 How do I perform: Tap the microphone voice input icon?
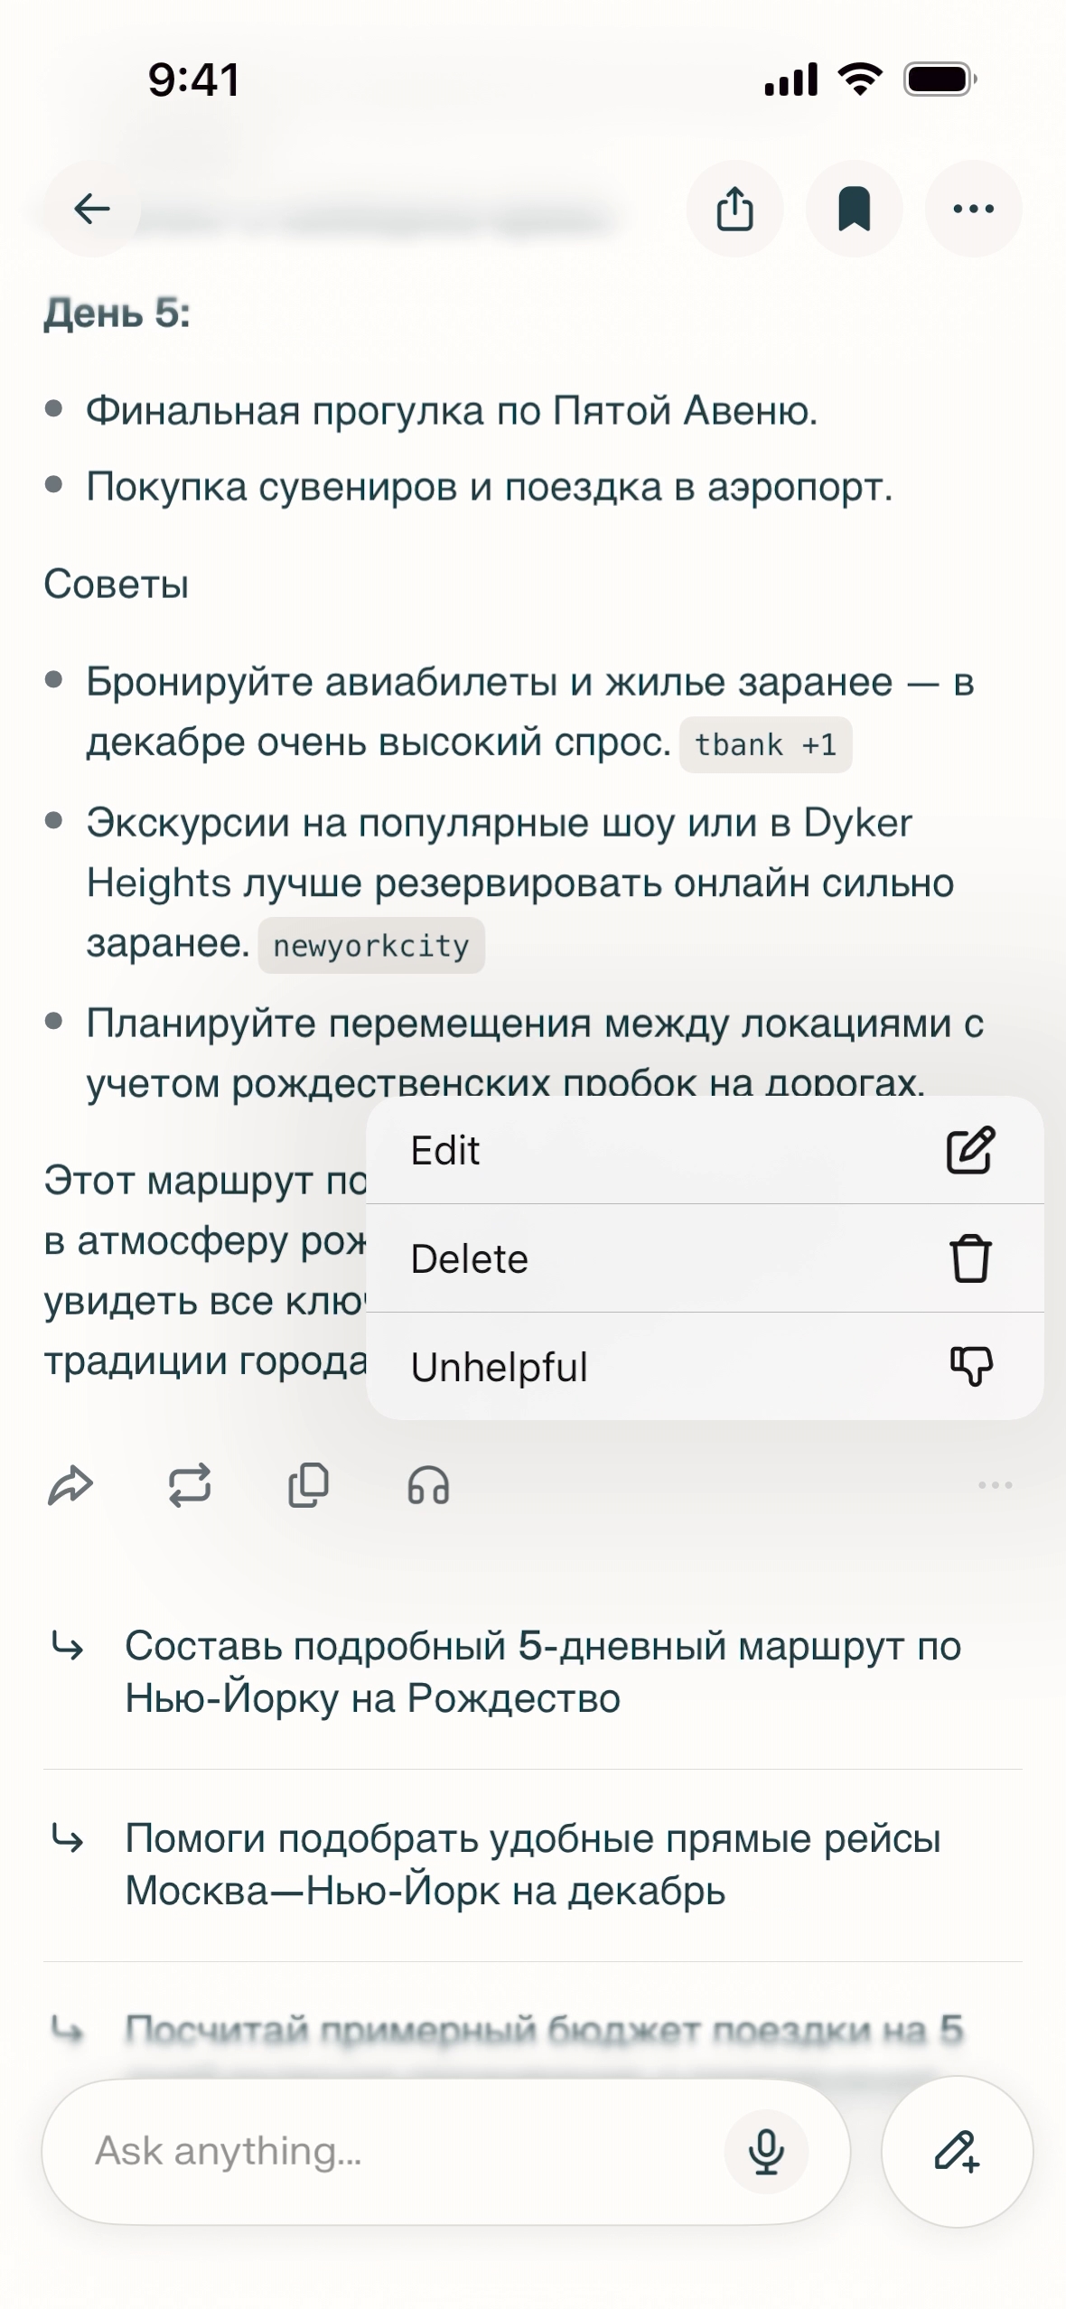coord(766,2152)
